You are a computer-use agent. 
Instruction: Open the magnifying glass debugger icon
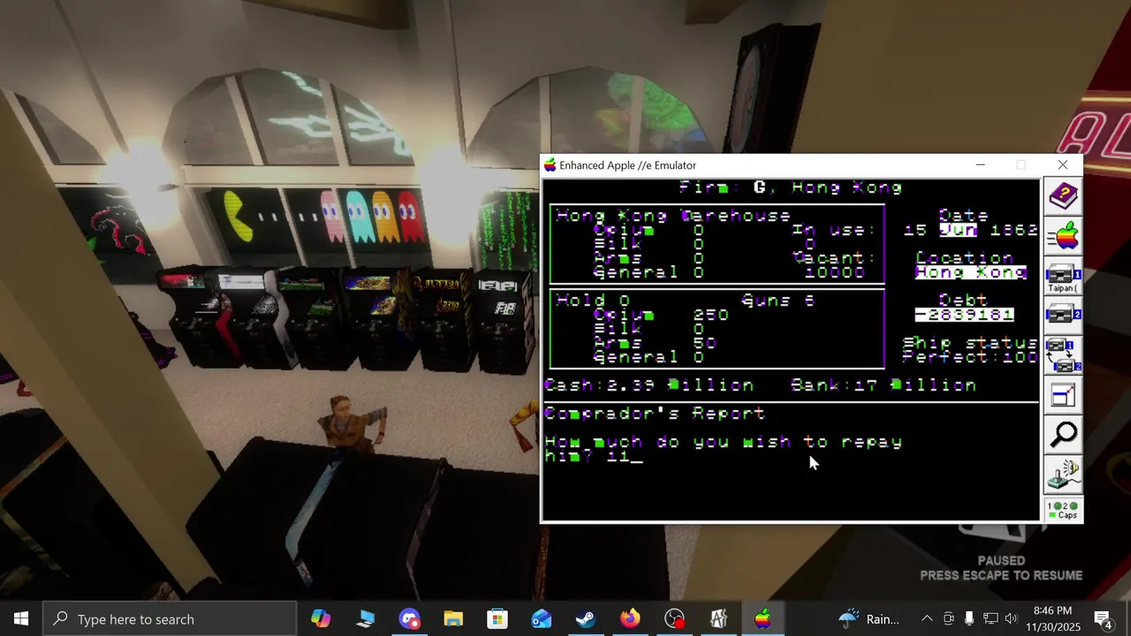click(1063, 435)
